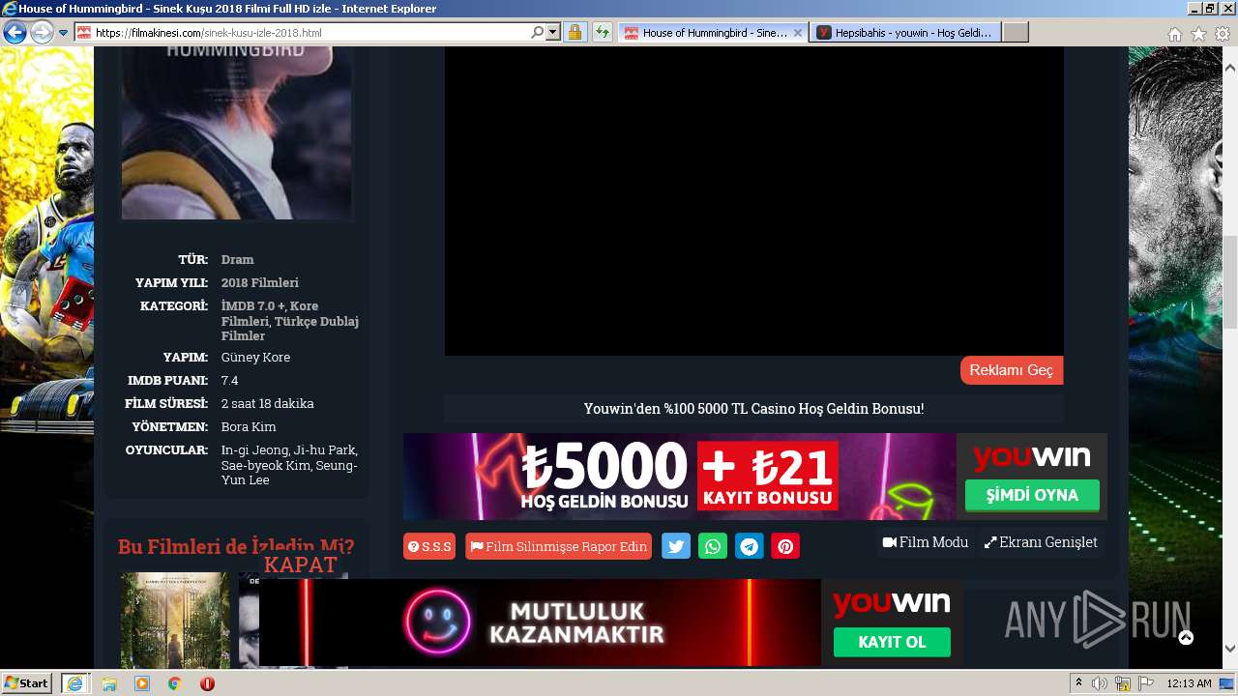Open Internet Explorer from the taskbar
The width and height of the screenshot is (1238, 696).
point(74,682)
